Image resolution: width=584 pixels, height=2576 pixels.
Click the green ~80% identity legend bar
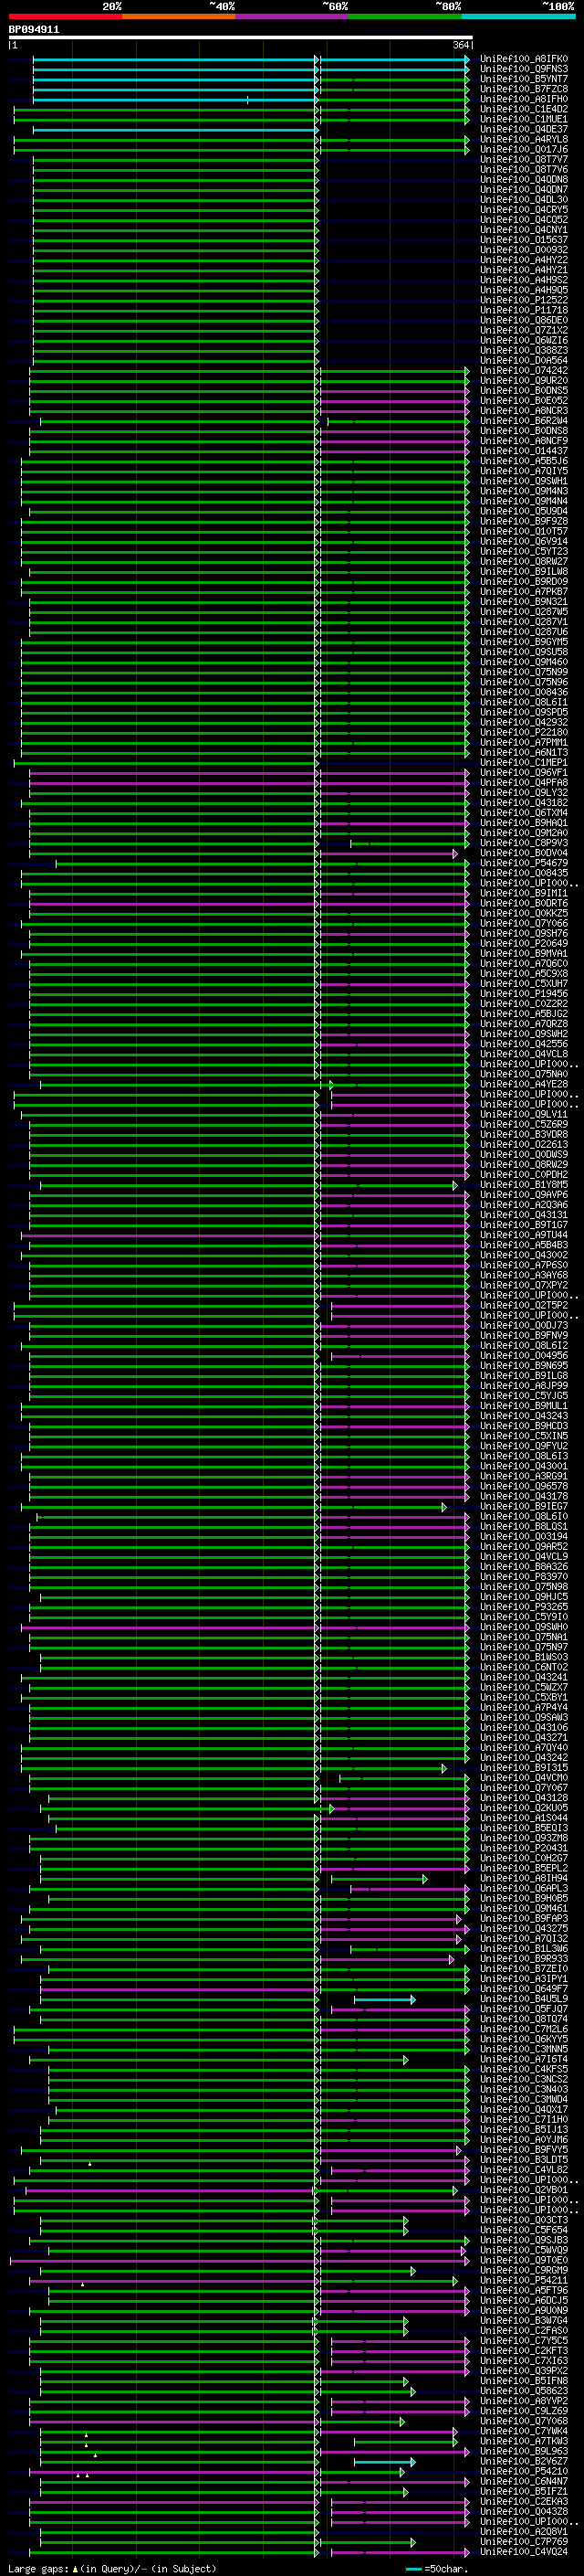(x=405, y=16)
